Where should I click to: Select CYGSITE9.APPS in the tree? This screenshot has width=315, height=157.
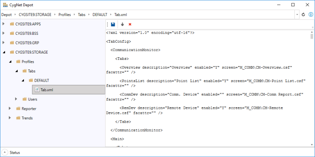[x=28, y=24]
